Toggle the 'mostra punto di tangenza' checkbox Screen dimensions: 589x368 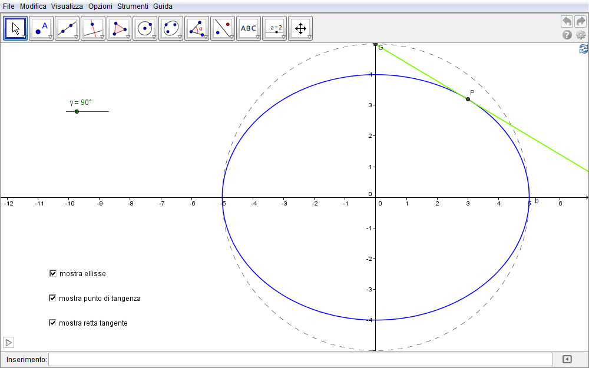(52, 298)
